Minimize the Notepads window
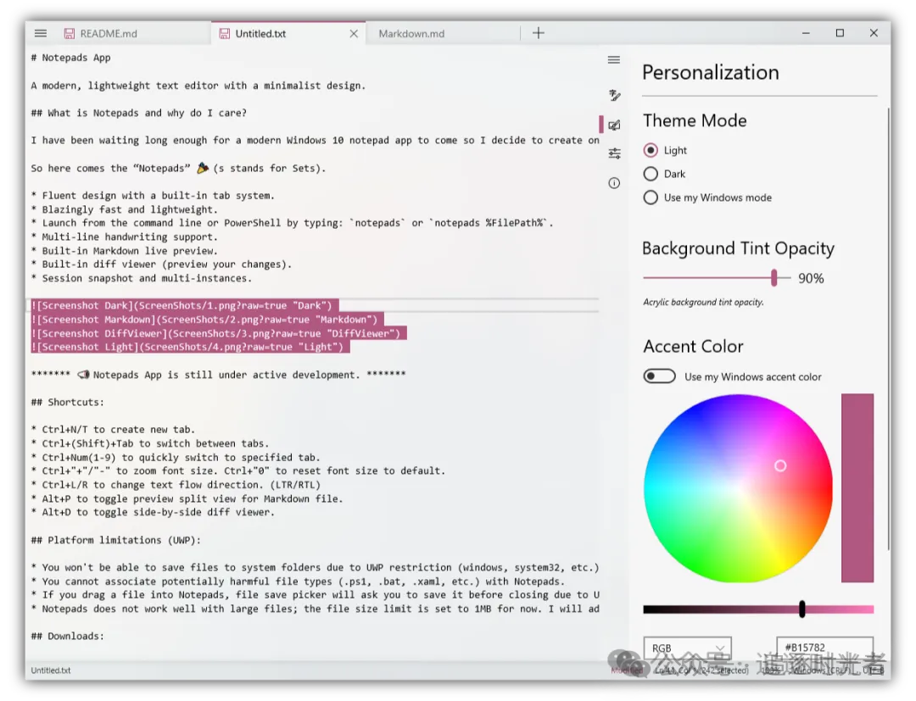This screenshot has height=701, width=916. point(806,33)
